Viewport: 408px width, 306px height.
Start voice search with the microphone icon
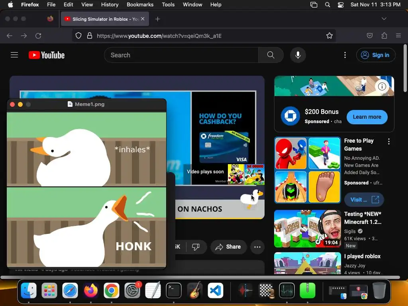tap(298, 55)
